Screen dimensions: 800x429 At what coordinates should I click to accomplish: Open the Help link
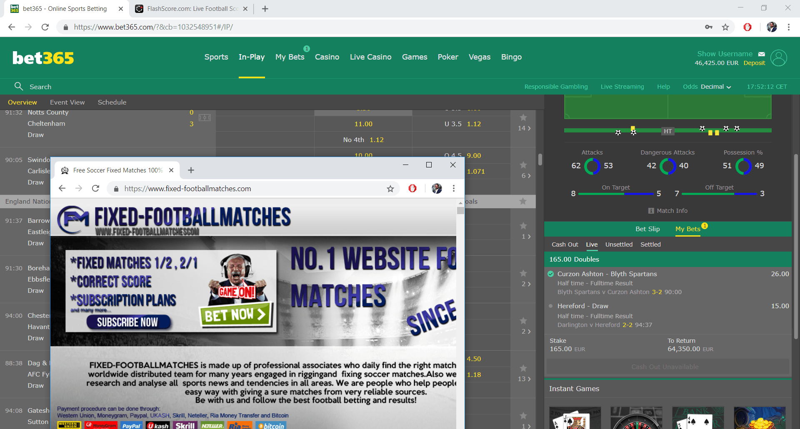point(663,87)
